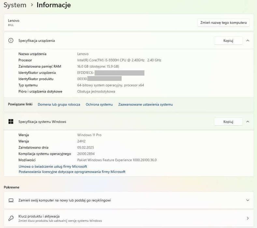Select device name 'Lenovo' at top card
The width and height of the screenshot is (257, 228).
click(14, 21)
